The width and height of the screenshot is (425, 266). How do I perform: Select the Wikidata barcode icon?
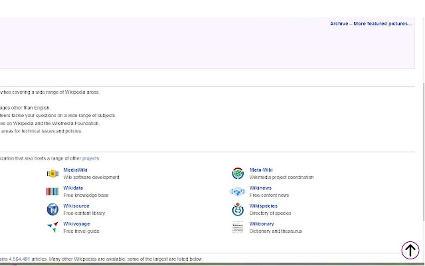coord(52,191)
